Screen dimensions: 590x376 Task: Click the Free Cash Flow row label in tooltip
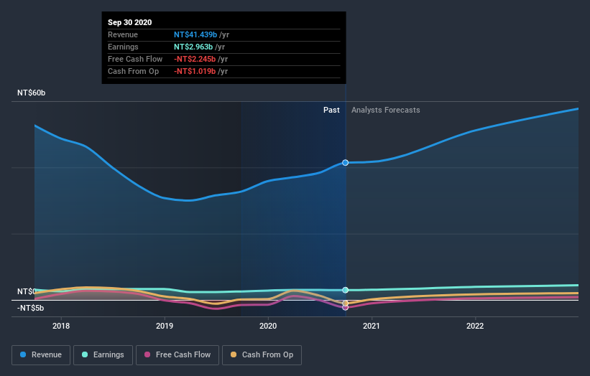[x=135, y=59]
